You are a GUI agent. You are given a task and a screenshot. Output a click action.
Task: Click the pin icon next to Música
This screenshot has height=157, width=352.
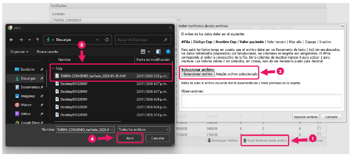[x=42, y=105]
